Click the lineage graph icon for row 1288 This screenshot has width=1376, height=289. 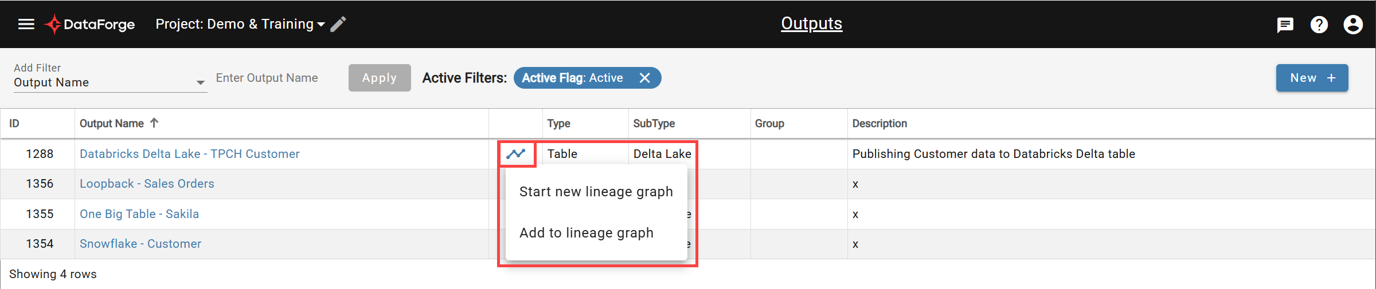[516, 153]
